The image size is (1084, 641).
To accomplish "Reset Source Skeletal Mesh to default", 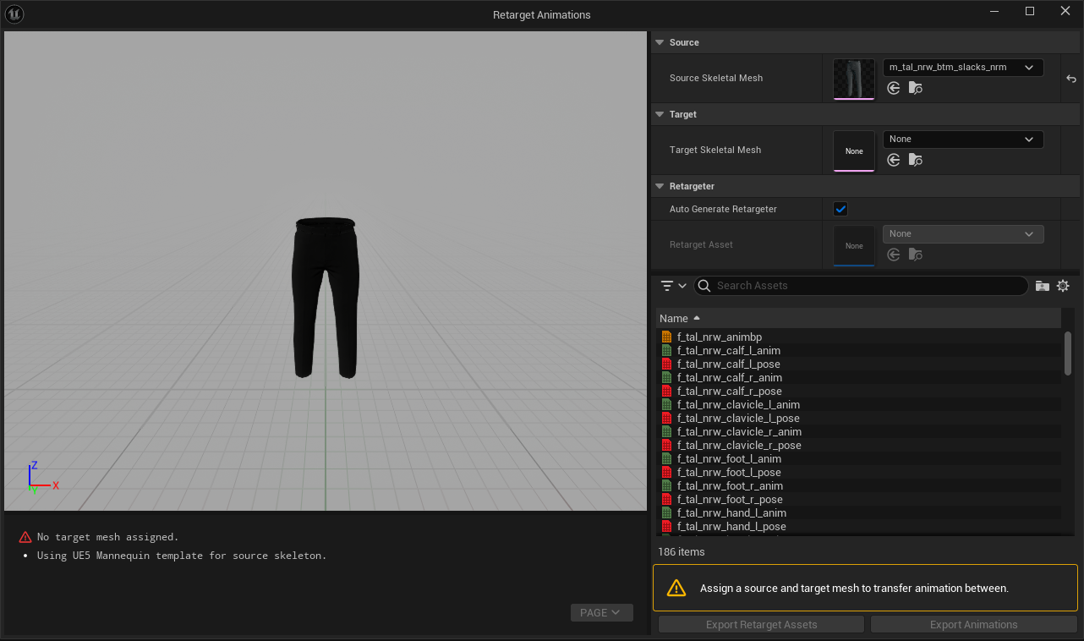I will click(x=1071, y=79).
